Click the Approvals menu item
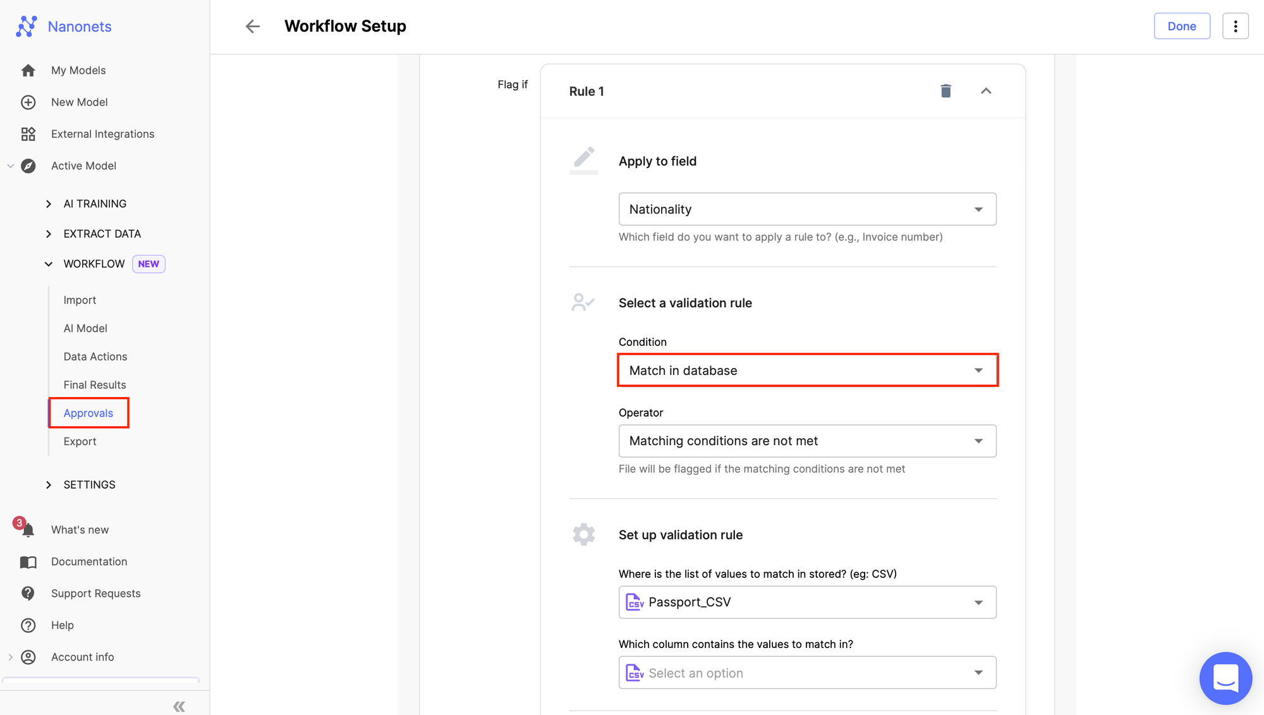 click(x=88, y=412)
